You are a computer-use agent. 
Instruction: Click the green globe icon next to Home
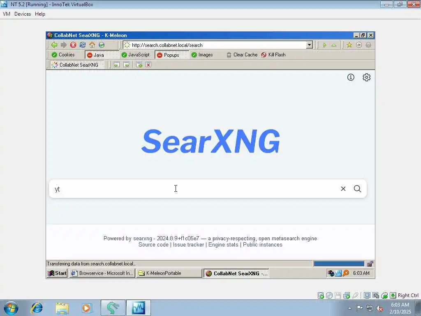point(102,45)
